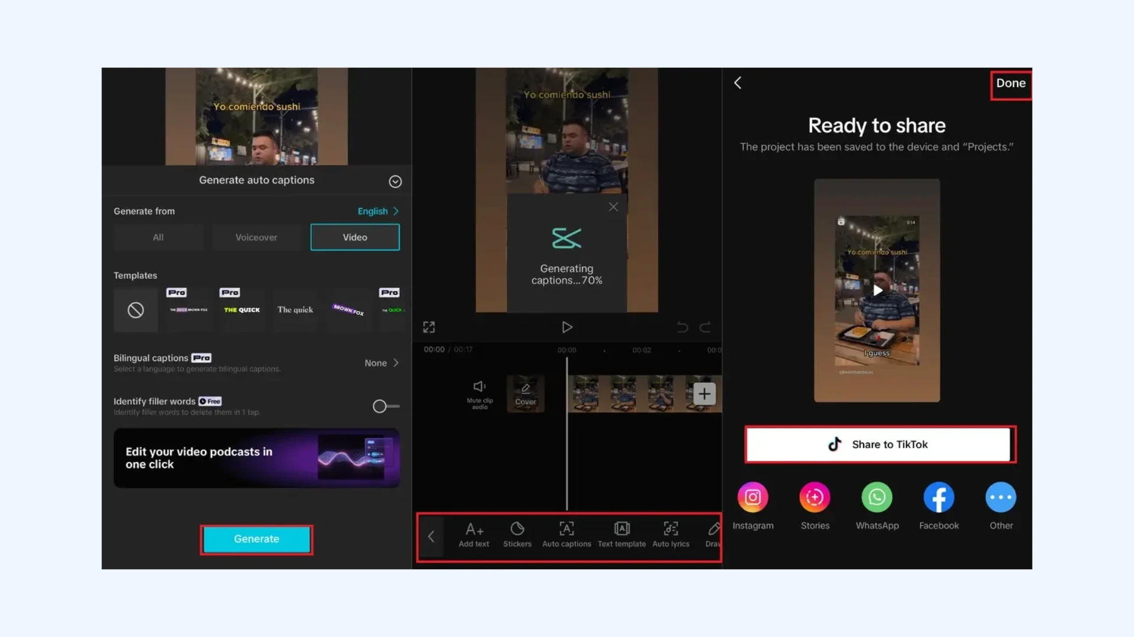Click the Generate button
Image resolution: width=1134 pixels, height=637 pixels.
click(256, 539)
